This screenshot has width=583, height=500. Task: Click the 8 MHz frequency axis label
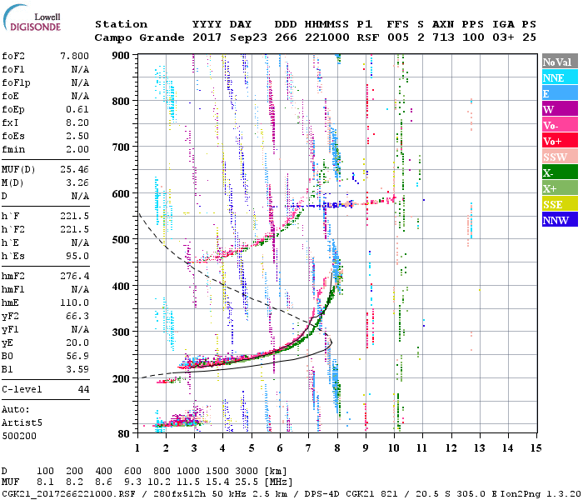click(x=337, y=448)
